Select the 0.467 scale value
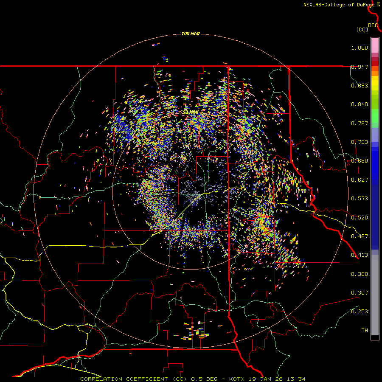The width and height of the screenshot is (382, 382). 360,236
